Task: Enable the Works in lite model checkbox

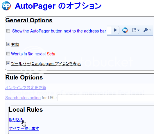Action: [x=8, y=54]
